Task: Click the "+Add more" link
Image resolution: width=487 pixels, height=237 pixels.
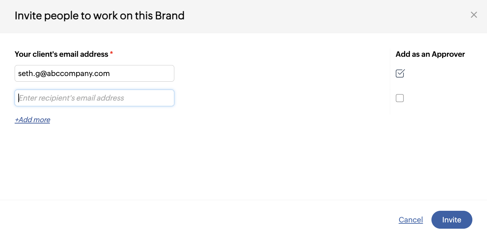Action: (33, 120)
